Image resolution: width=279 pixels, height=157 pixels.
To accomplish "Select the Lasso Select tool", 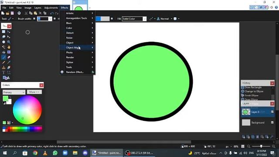I will 3,37.
